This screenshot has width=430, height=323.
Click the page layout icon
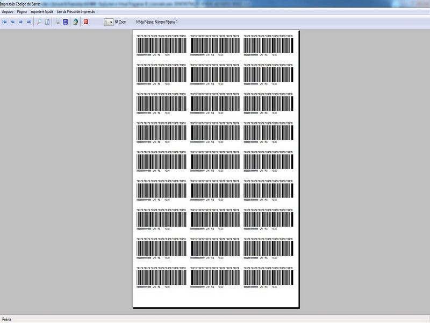tap(47, 22)
